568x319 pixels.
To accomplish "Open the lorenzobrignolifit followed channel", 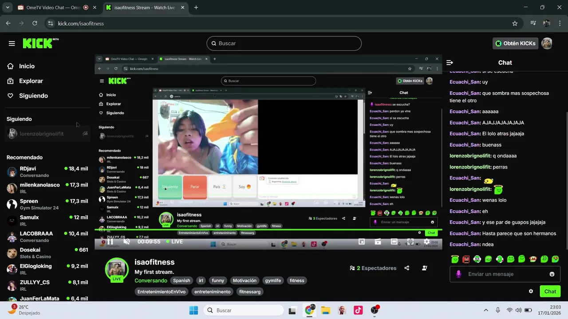I will point(47,134).
